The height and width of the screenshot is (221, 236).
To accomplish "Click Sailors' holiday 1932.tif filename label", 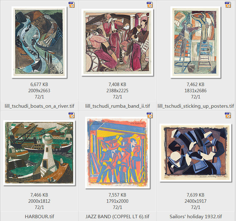I will point(196,216).
